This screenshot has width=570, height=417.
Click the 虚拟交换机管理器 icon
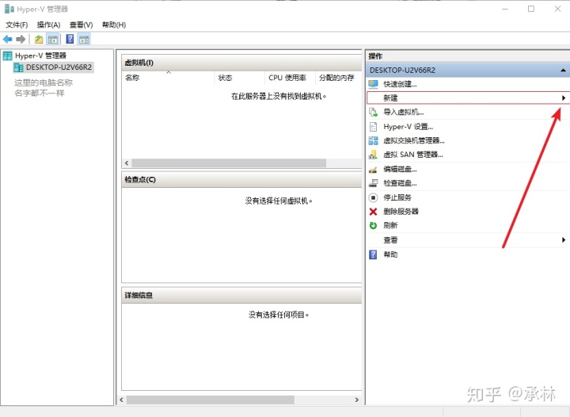tap(373, 140)
